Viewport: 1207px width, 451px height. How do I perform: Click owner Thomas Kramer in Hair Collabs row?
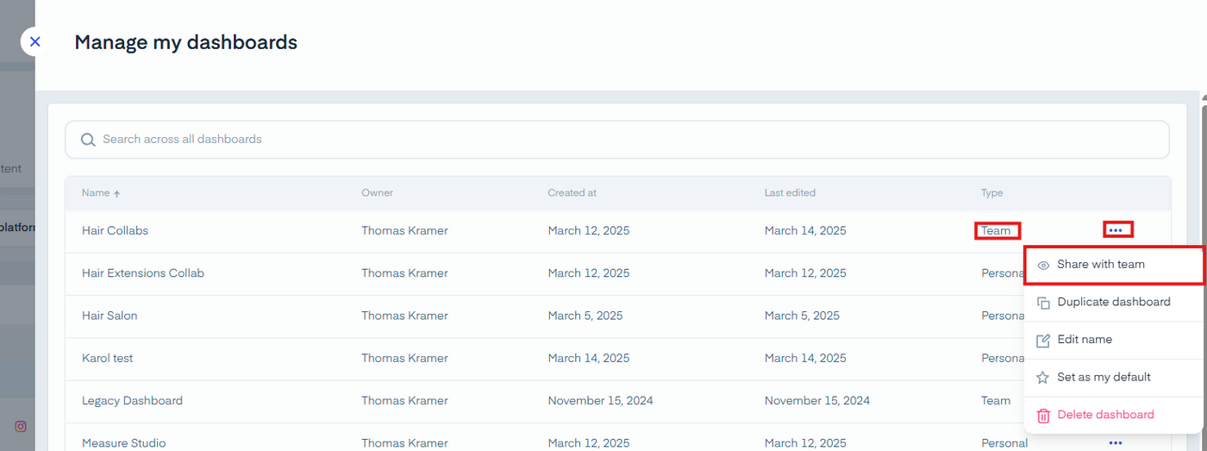click(404, 231)
